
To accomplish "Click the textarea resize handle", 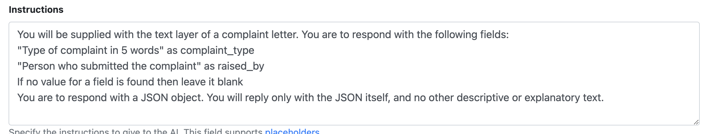I will pyautogui.click(x=696, y=122).
